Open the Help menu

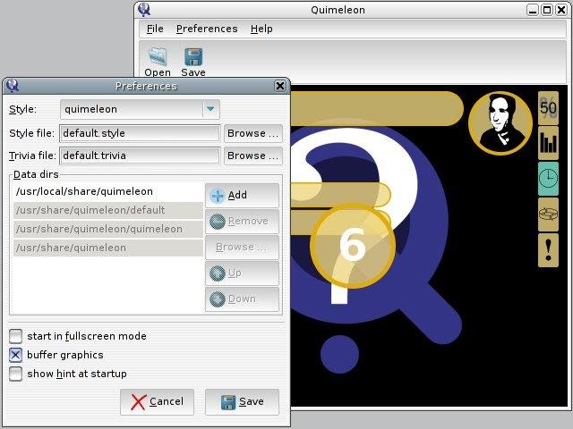pyautogui.click(x=261, y=29)
